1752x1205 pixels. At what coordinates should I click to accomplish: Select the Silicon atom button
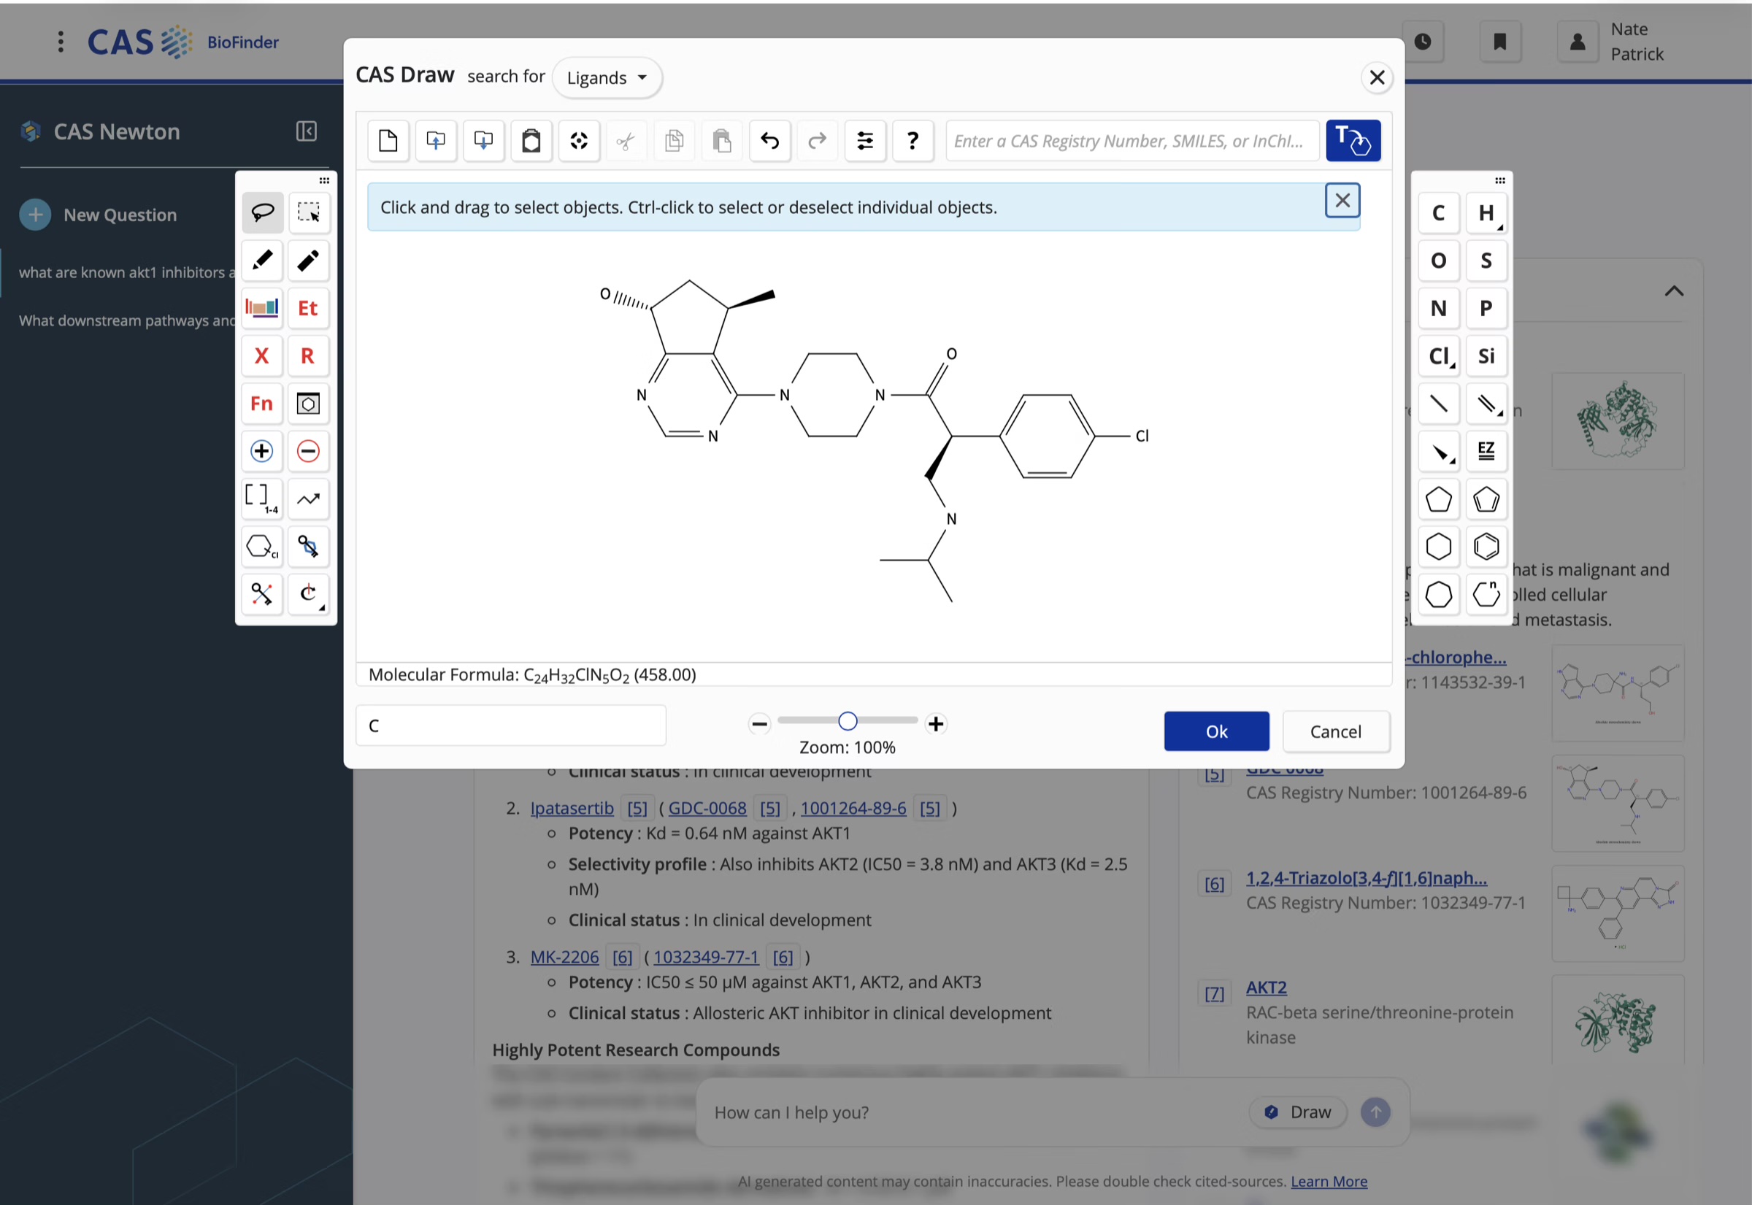tap(1486, 355)
